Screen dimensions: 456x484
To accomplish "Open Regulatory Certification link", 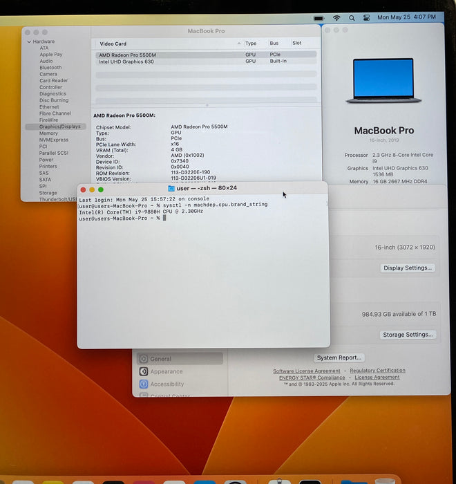I will pyautogui.click(x=378, y=370).
